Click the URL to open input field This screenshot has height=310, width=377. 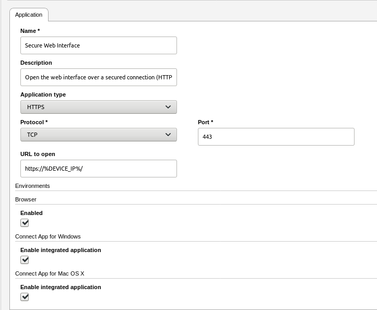[x=98, y=169]
